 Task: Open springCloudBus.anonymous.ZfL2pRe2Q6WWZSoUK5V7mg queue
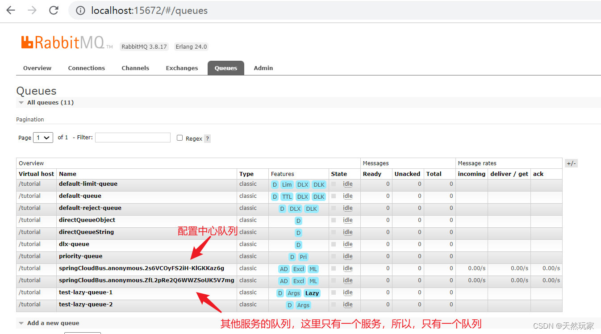[146, 280]
